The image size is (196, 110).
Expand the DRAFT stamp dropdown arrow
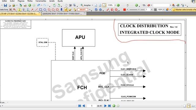(x=90, y=9)
